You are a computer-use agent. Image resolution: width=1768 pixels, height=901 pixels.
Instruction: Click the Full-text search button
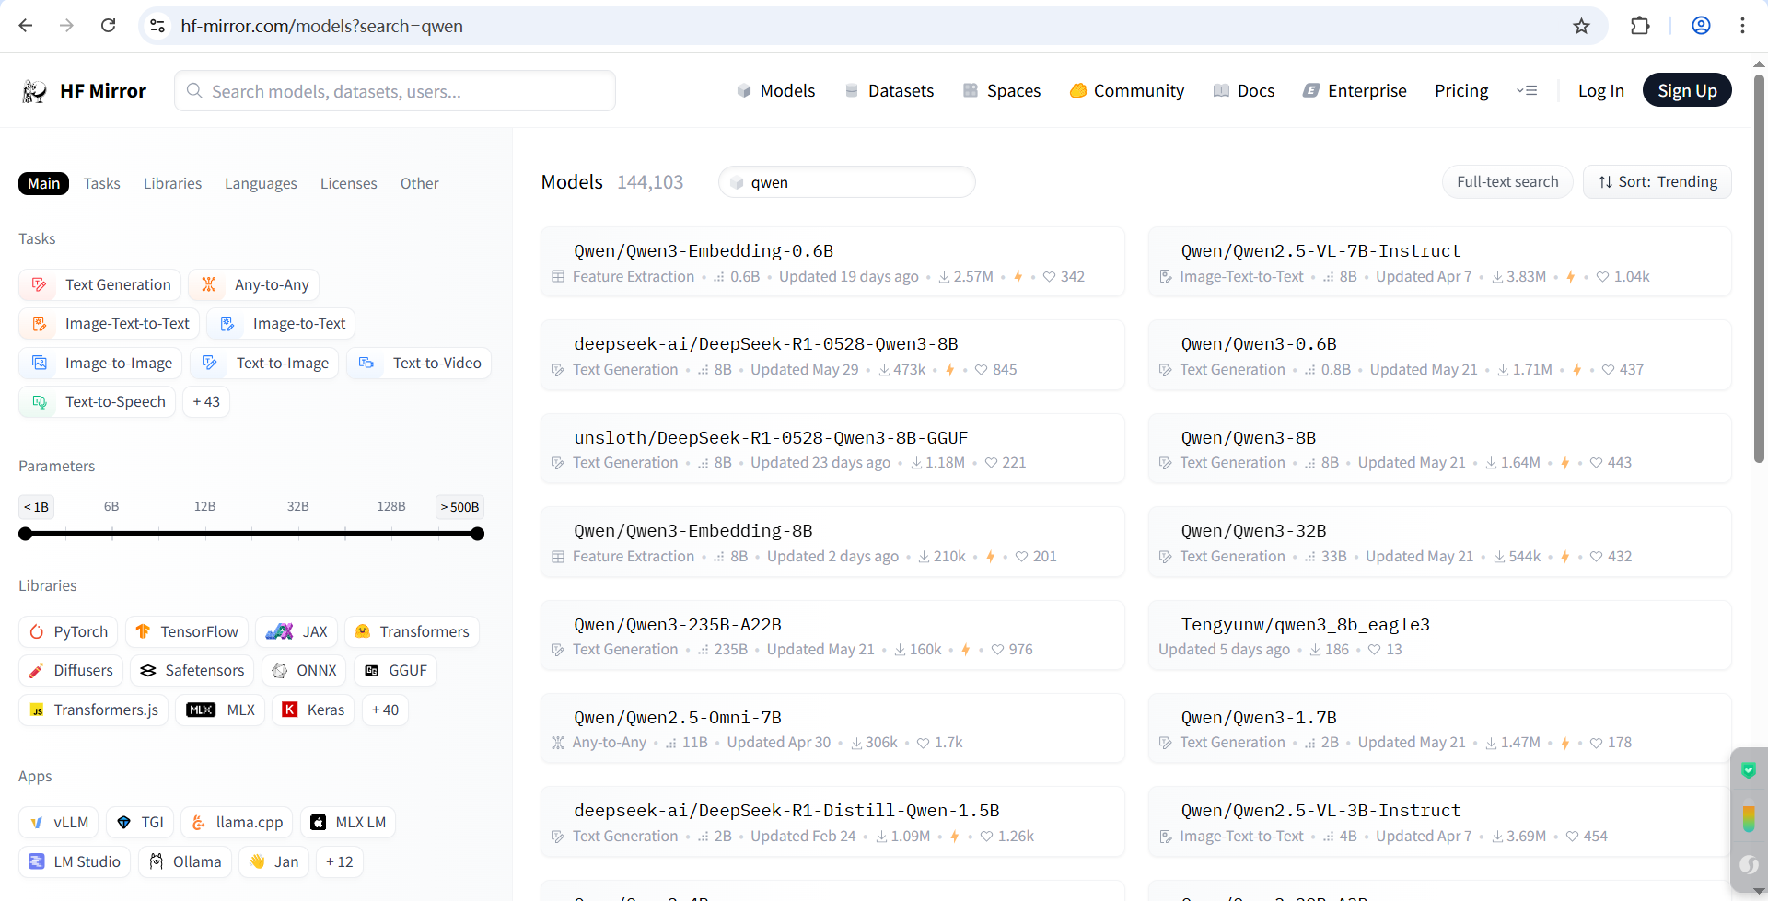tap(1507, 182)
